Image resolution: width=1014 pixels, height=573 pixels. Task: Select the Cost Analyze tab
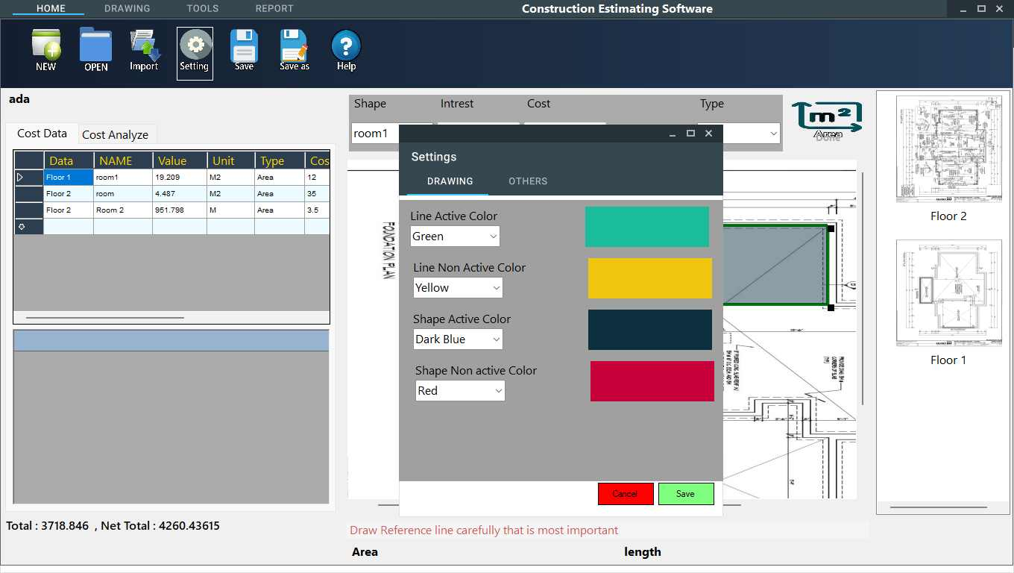coord(116,134)
